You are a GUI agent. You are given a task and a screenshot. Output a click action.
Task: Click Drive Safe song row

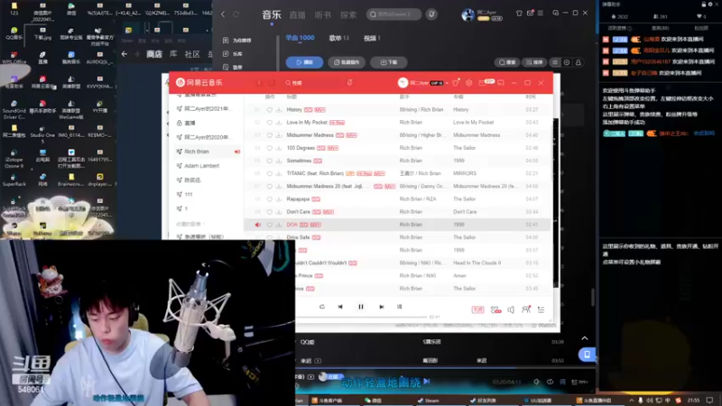point(397,237)
